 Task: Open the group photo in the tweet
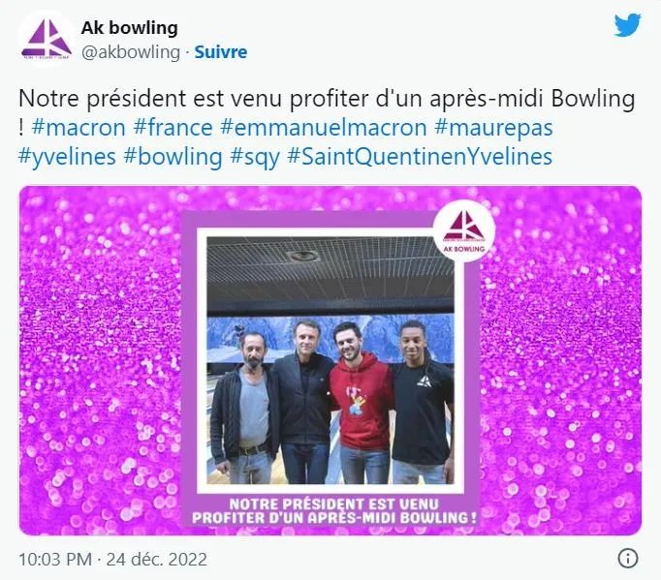pyautogui.click(x=330, y=360)
